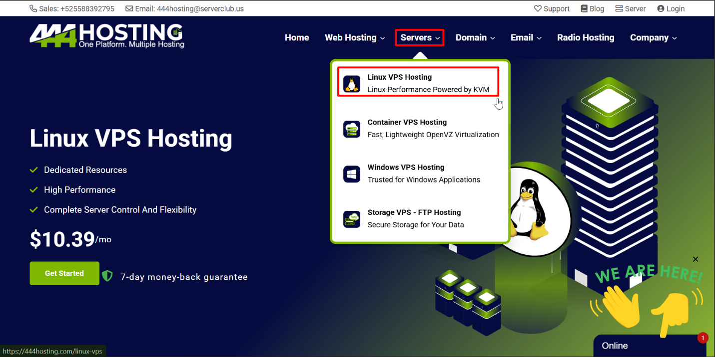Click the sales email address link
The image size is (715, 357).
200,8
